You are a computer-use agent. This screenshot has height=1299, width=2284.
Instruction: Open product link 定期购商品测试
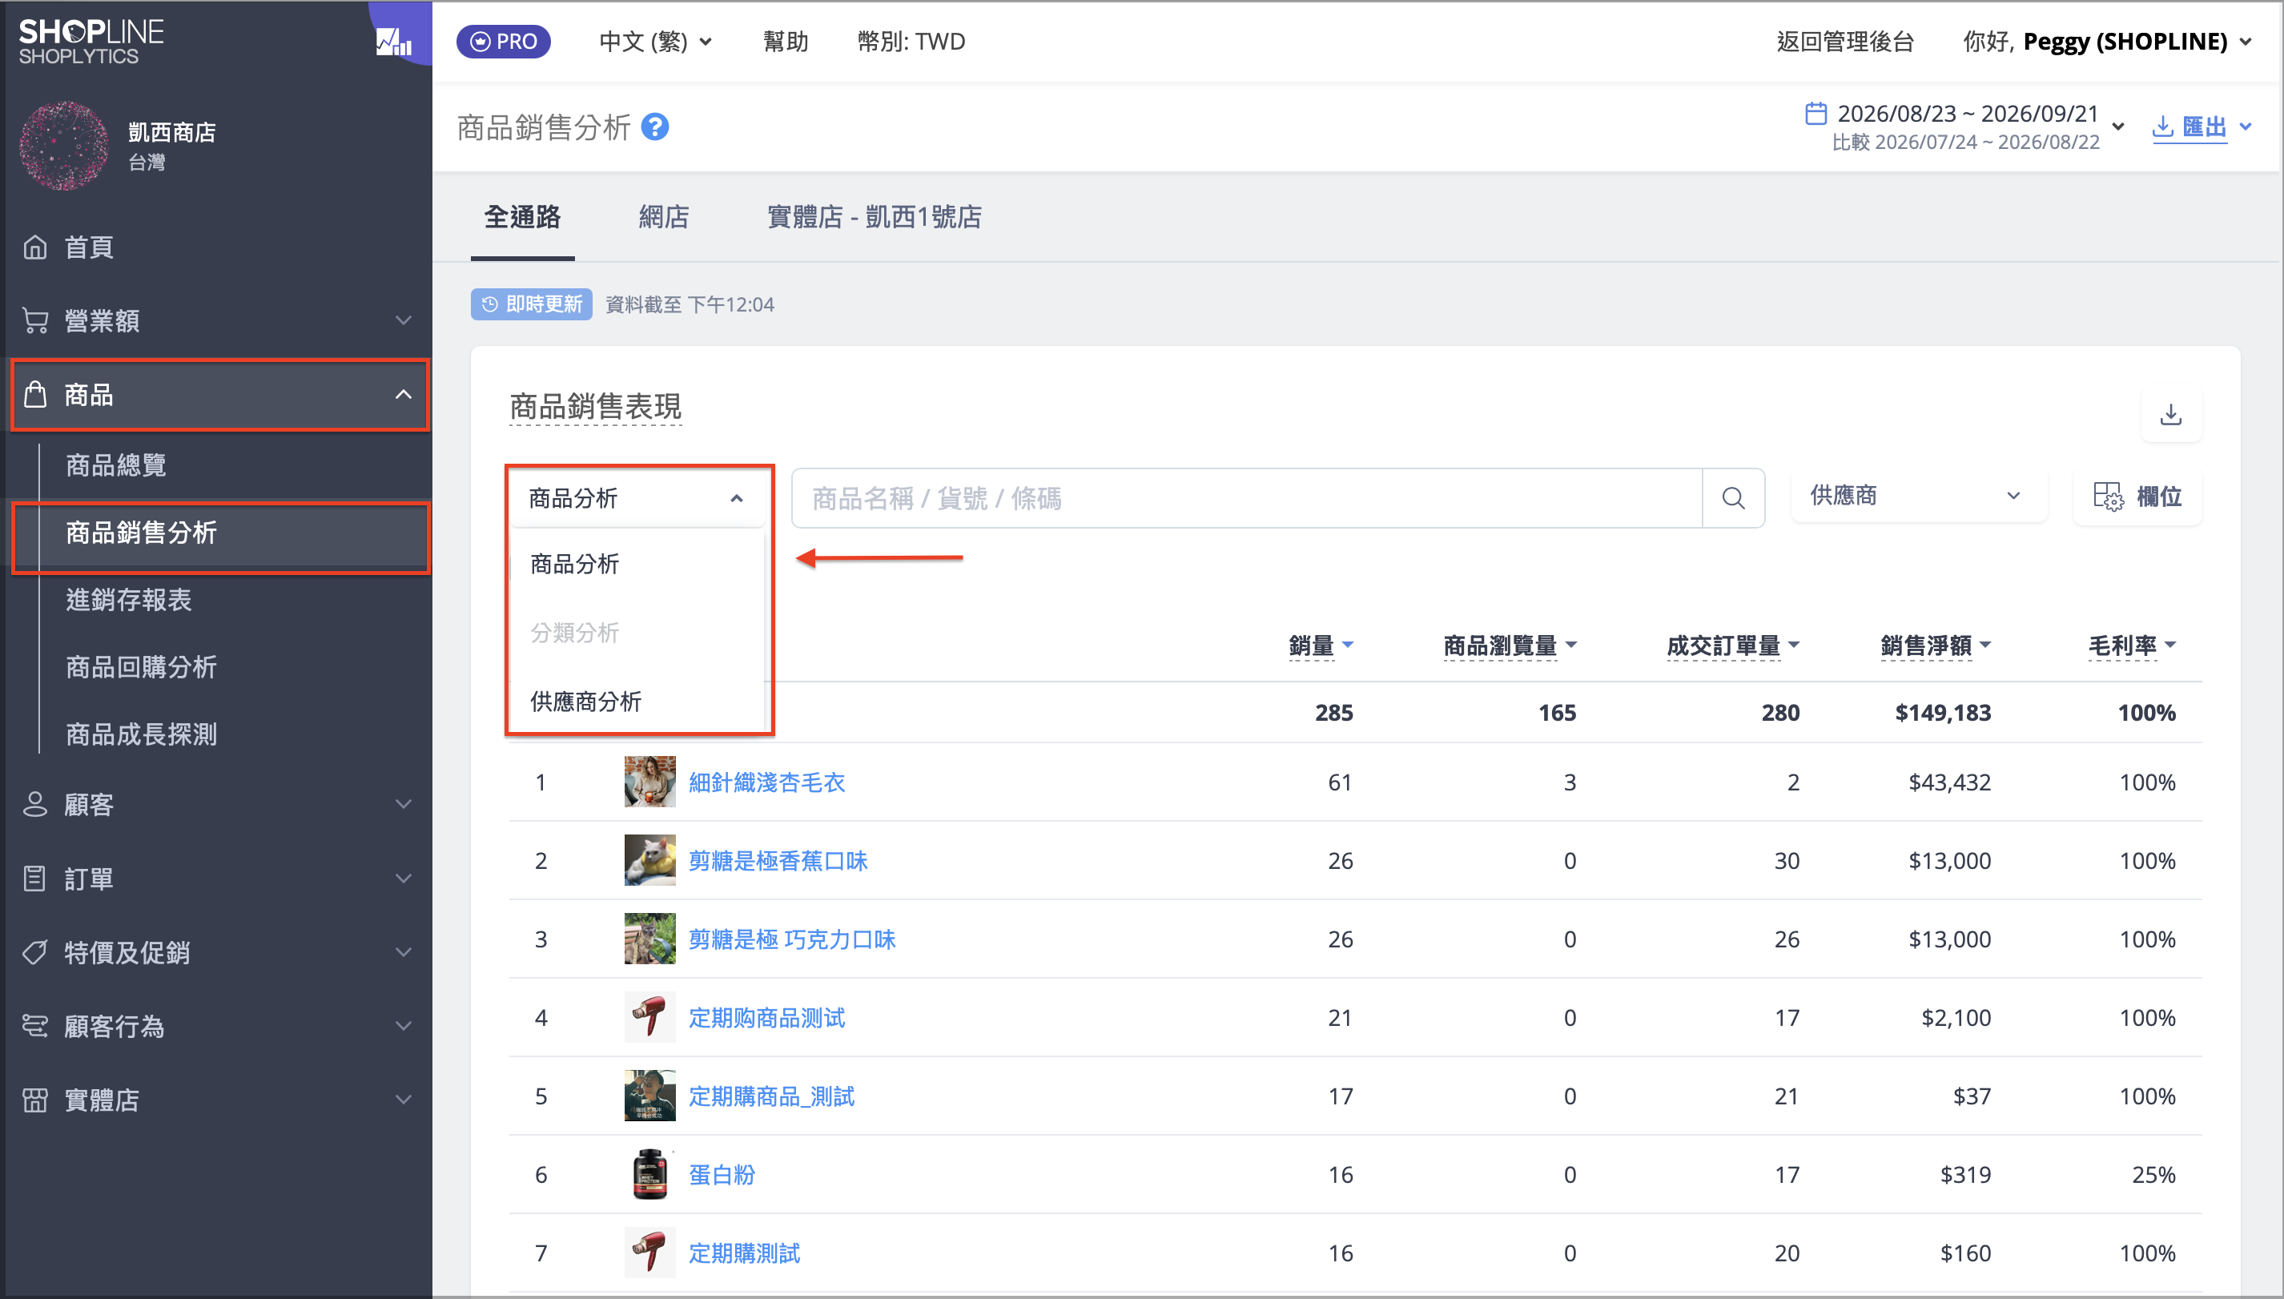click(x=766, y=1017)
